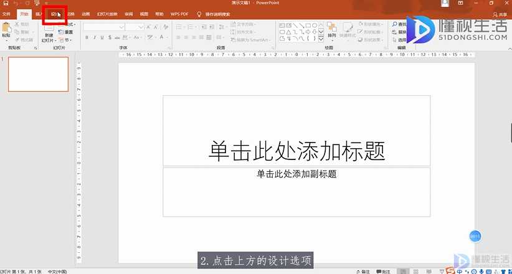Click the Find (查找) magnifier icon
This screenshot has width=512, height=274.
pos(394,24)
